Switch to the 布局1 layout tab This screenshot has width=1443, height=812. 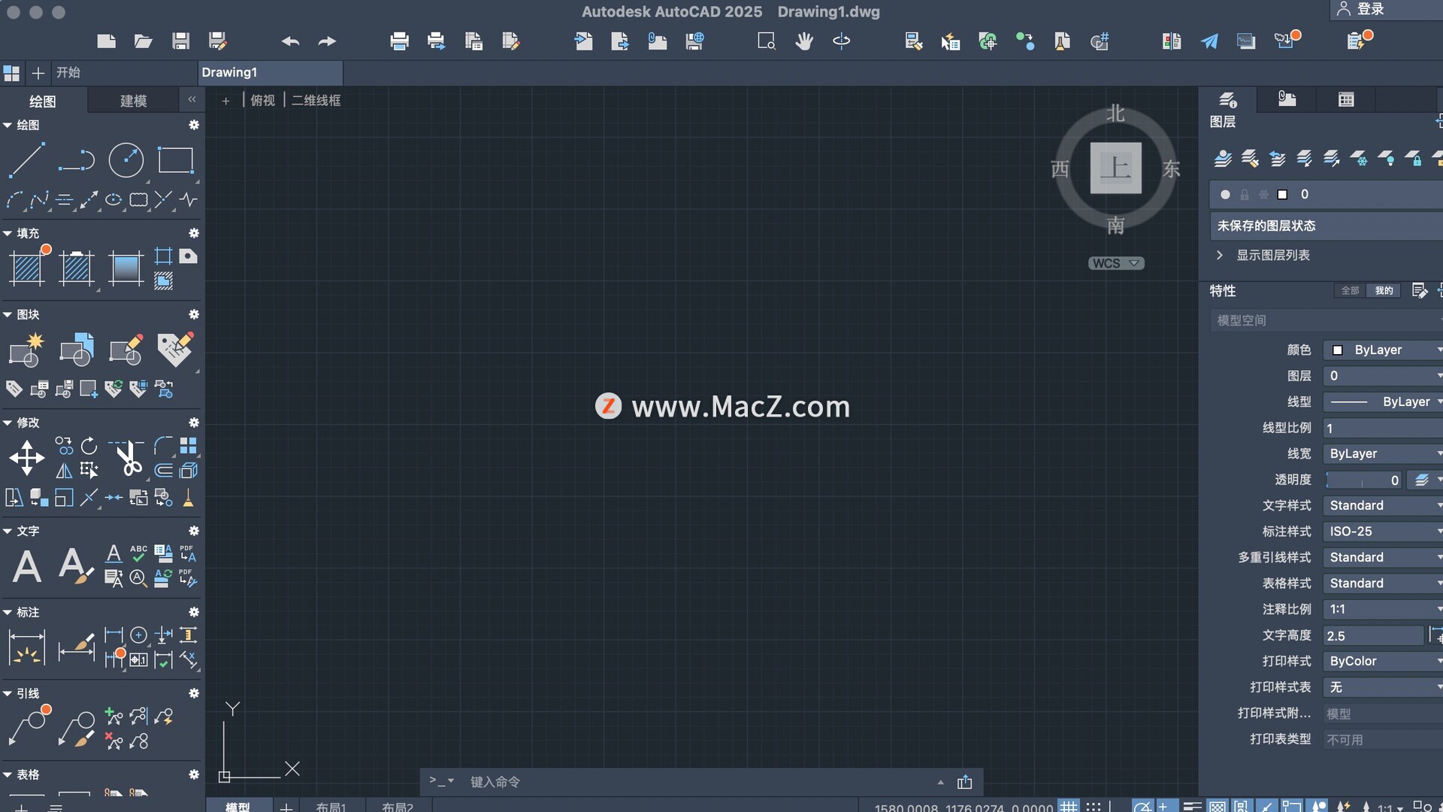(x=331, y=806)
